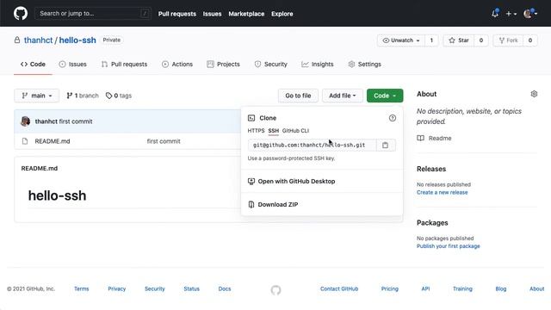Open the plus create-new menu
This screenshot has width=551, height=310.
[x=511, y=14]
